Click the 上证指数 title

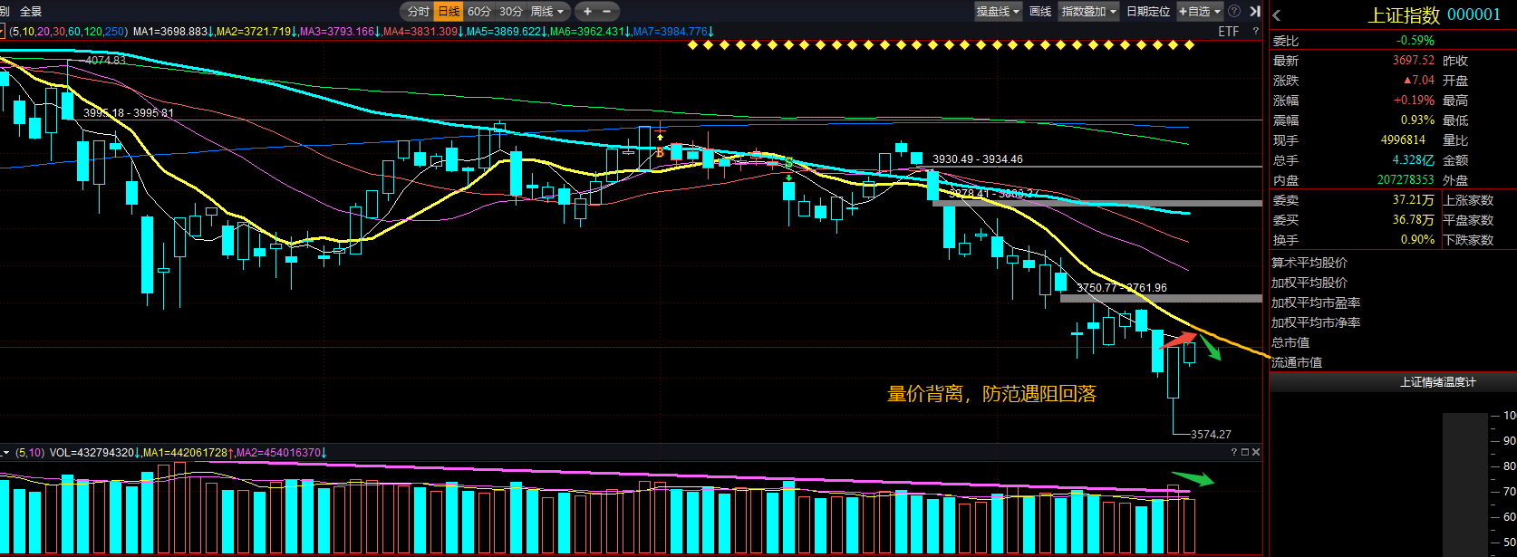(x=1404, y=15)
